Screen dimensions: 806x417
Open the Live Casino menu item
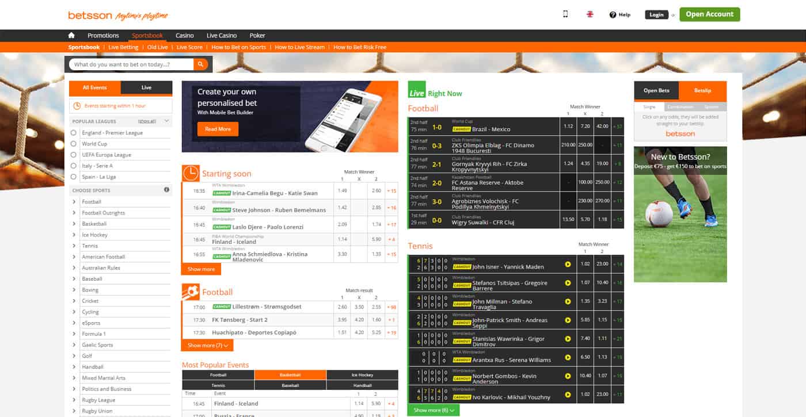222,36
